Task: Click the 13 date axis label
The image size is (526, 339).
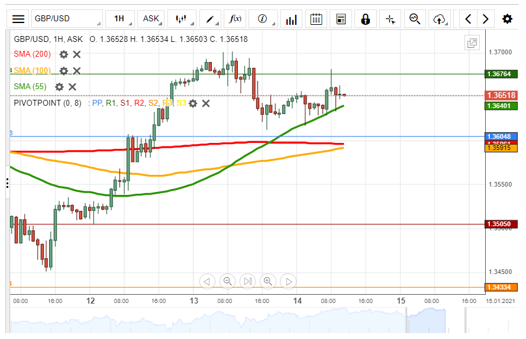Action: tap(194, 301)
